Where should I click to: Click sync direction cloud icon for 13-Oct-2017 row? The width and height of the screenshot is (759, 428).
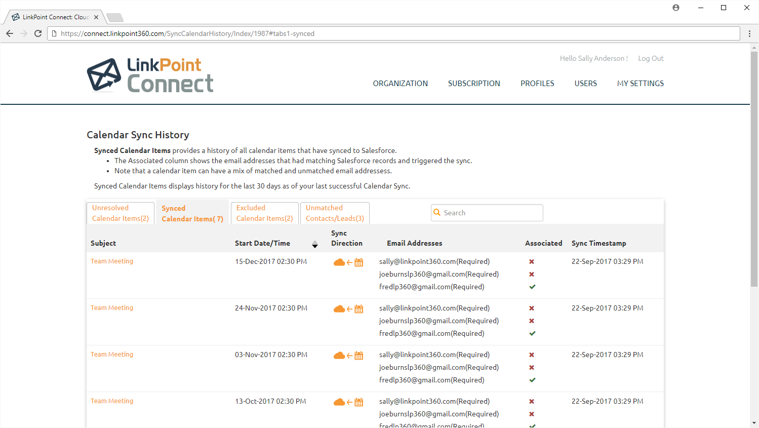coord(339,402)
